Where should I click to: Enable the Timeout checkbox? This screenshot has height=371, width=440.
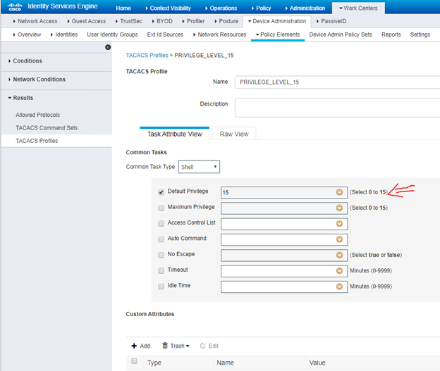click(161, 271)
